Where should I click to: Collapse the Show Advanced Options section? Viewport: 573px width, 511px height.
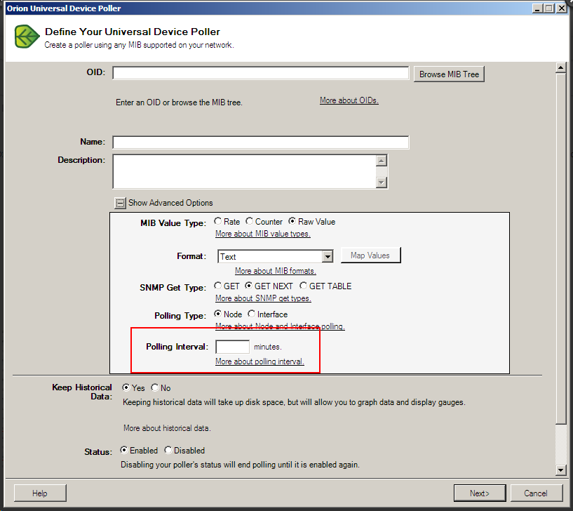120,203
